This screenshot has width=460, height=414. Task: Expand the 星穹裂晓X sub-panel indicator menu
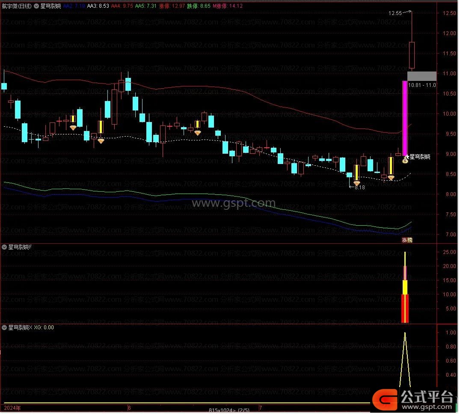[x=4, y=328]
